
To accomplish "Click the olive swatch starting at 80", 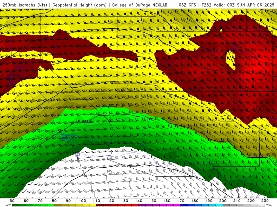I will click(x=57, y=205).
